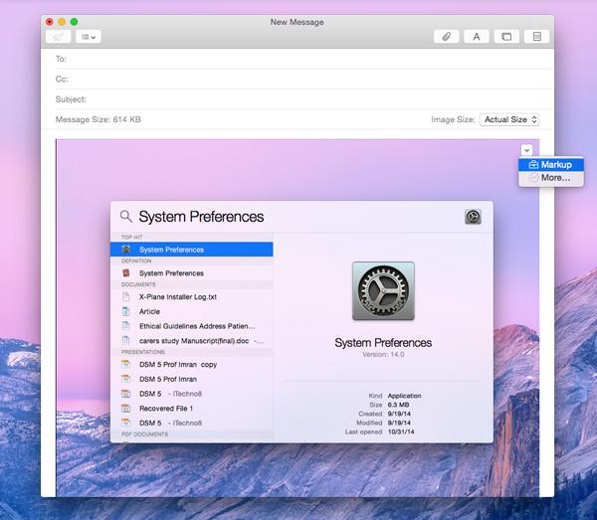Image resolution: width=597 pixels, height=520 pixels.
Task: Open the Photo Browser toolbar icon
Action: pos(506,37)
